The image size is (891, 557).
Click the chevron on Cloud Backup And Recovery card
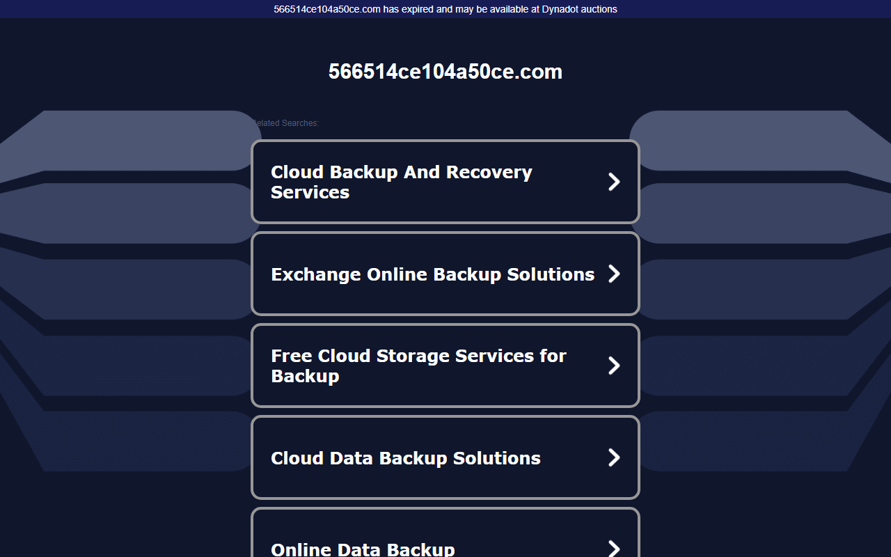[614, 182]
